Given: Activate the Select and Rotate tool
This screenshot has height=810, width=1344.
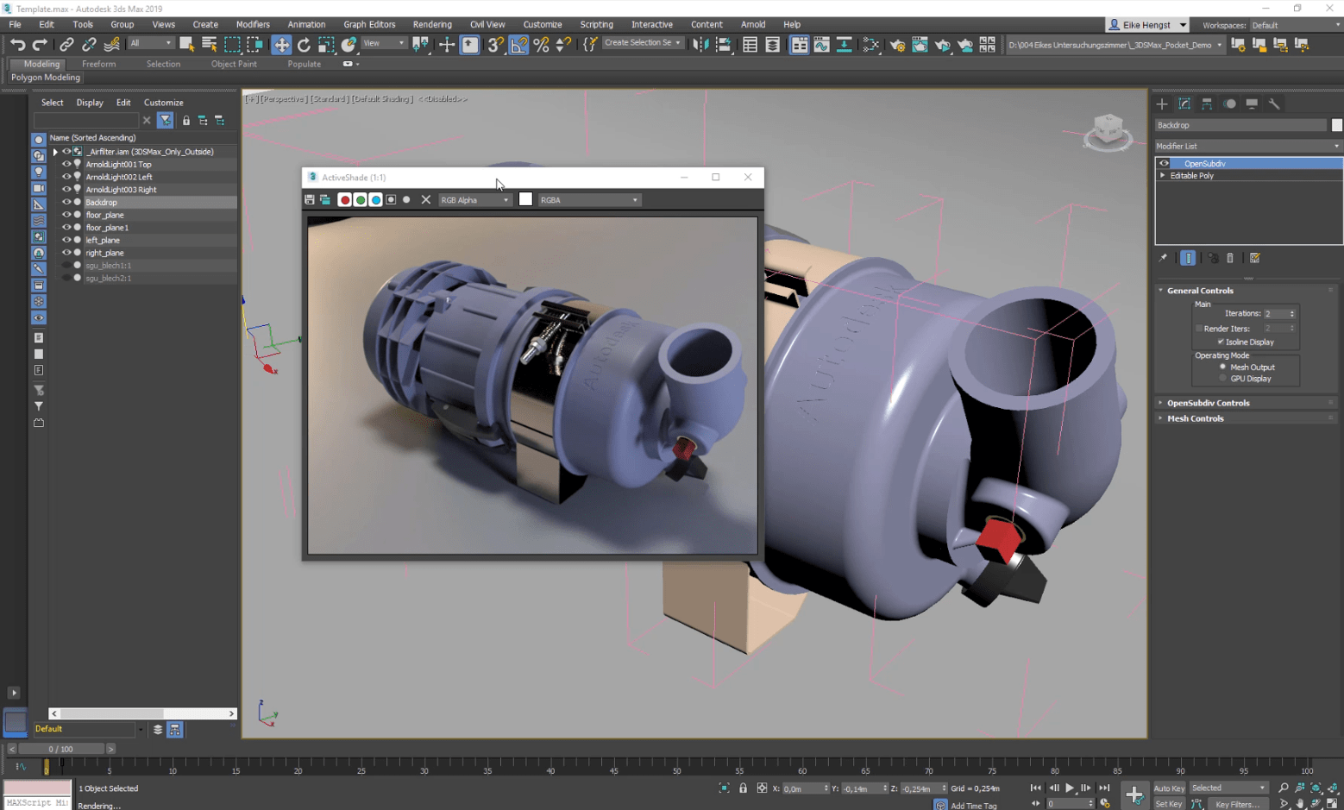Looking at the screenshot, I should [x=304, y=45].
